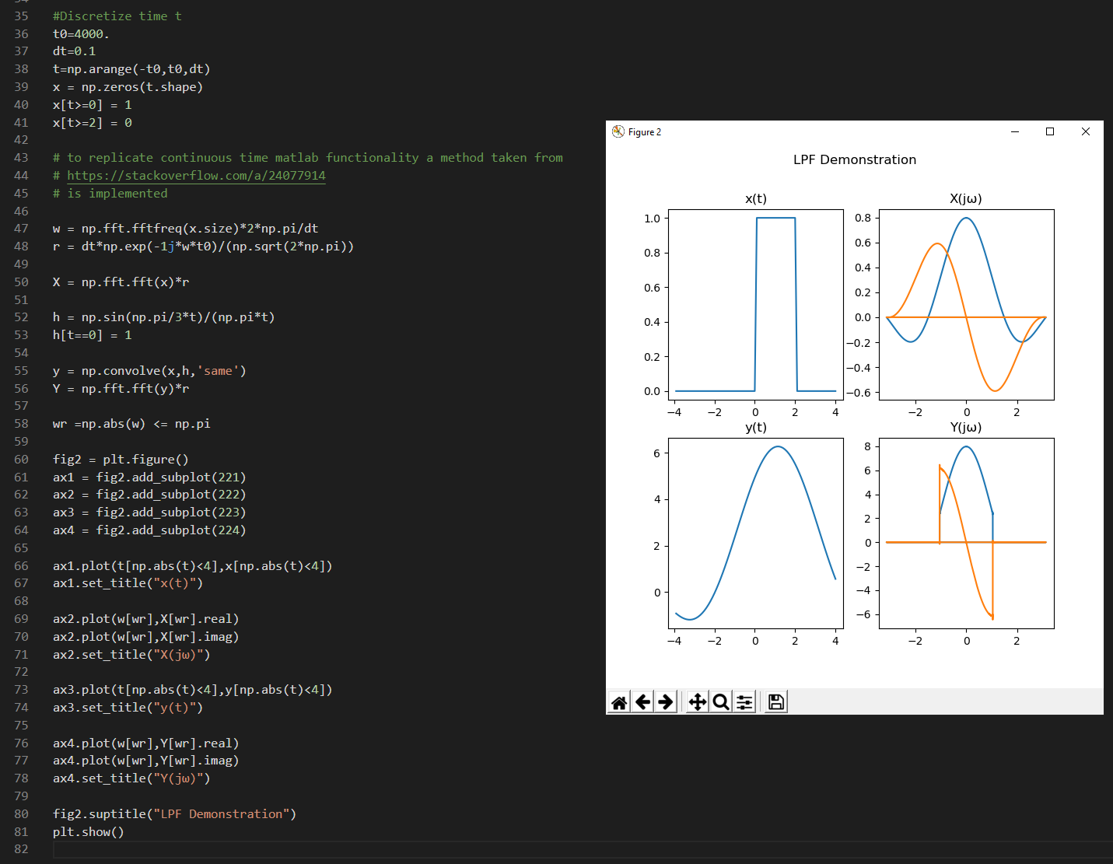Click the ax4 = fig2.add_subplot(224) line
1113x864 pixels.
149,530
